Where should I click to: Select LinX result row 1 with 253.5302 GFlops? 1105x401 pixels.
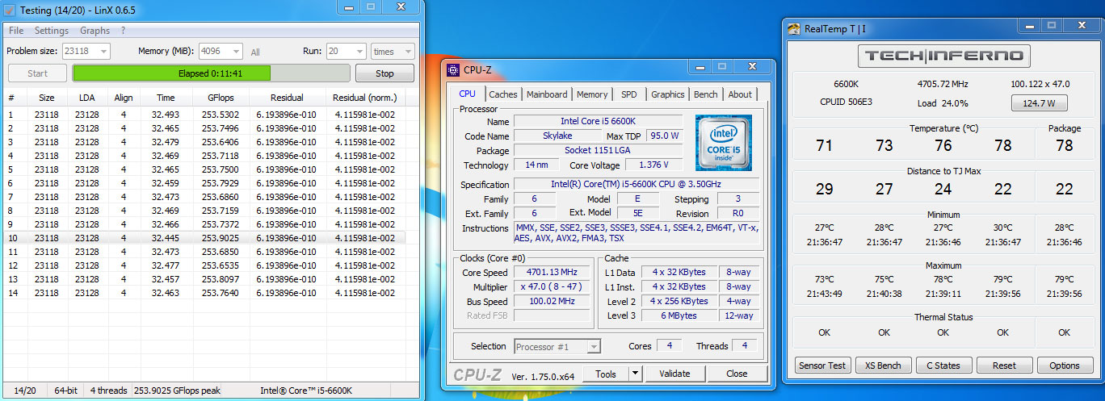(x=204, y=115)
